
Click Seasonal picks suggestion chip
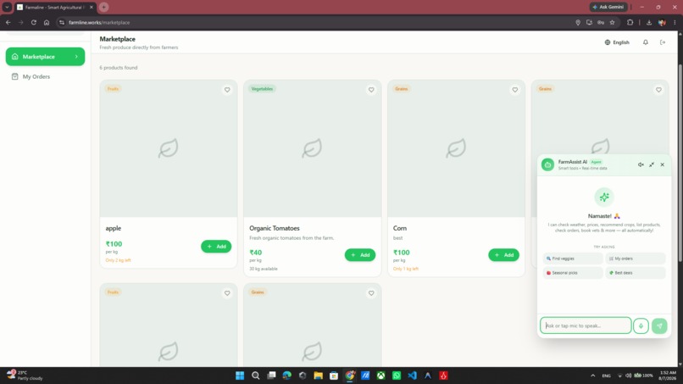(x=573, y=273)
